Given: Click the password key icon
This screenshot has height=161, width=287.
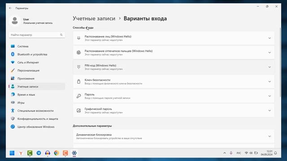Looking at the screenshot, I should (x=79, y=96).
